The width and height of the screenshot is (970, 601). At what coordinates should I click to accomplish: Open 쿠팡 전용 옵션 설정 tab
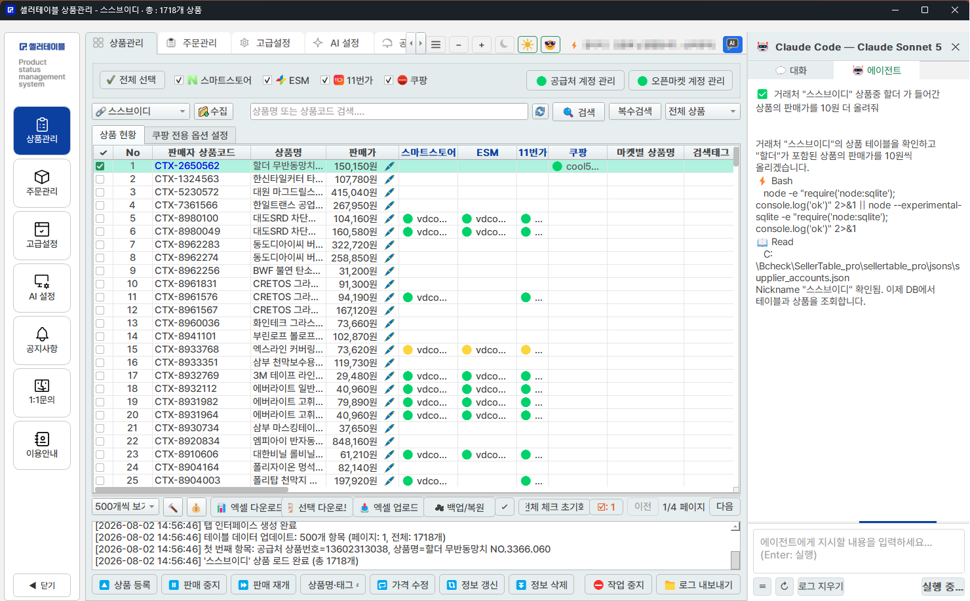pyautogui.click(x=190, y=135)
